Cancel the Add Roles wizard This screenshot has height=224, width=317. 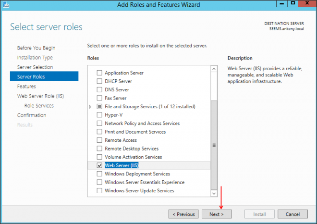[293, 214]
